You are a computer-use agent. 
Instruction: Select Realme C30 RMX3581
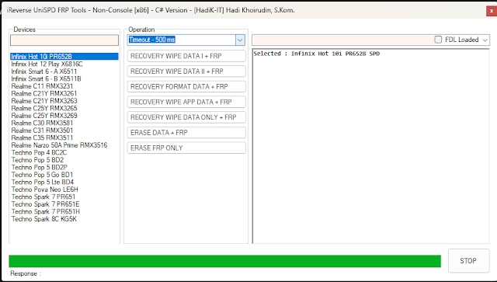point(42,123)
